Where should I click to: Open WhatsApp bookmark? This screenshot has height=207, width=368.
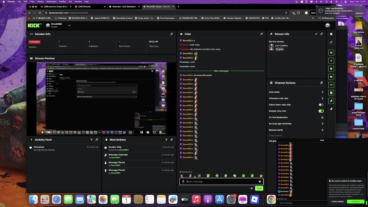tap(60, 18)
